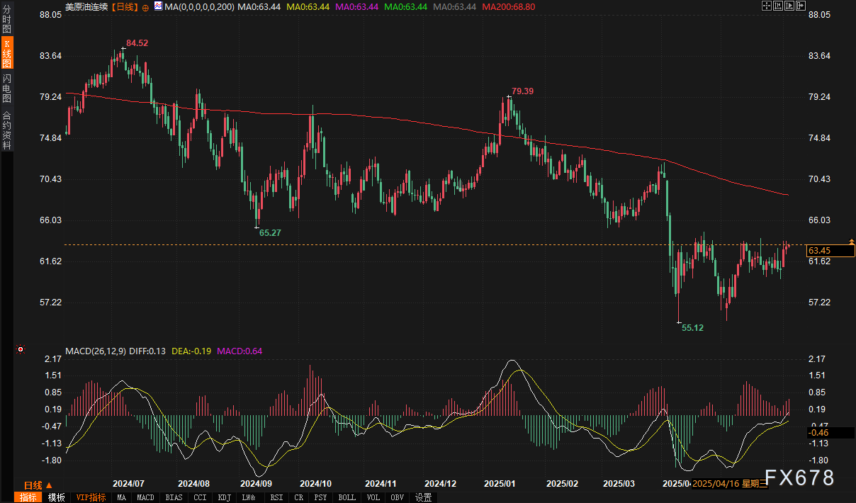The image size is (856, 503).
Task: Click the jump-to-start chart icon
Action: (777, 6)
